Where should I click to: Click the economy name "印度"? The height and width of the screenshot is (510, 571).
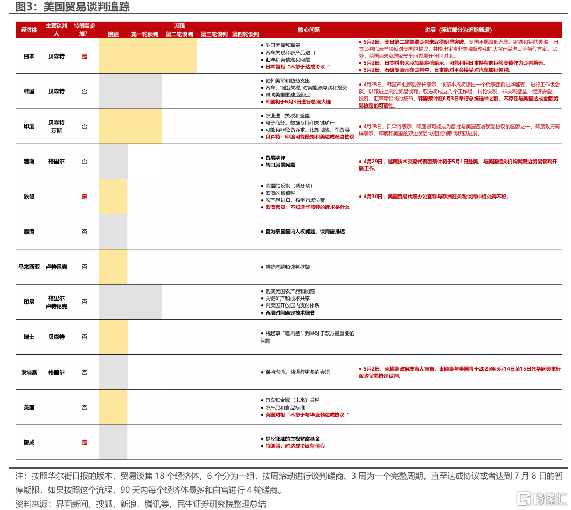point(29,127)
